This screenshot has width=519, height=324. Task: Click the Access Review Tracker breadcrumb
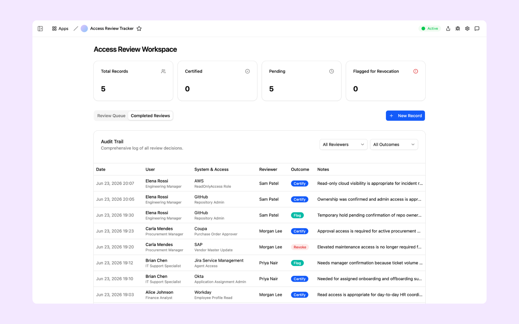tap(112, 28)
